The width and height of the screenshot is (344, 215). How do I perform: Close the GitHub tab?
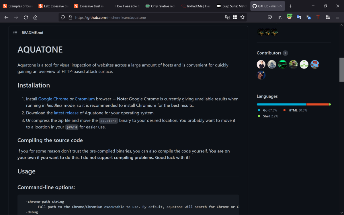(280, 6)
